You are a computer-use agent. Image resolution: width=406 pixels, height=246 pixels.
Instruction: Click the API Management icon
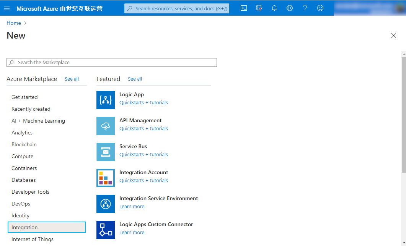point(106,126)
